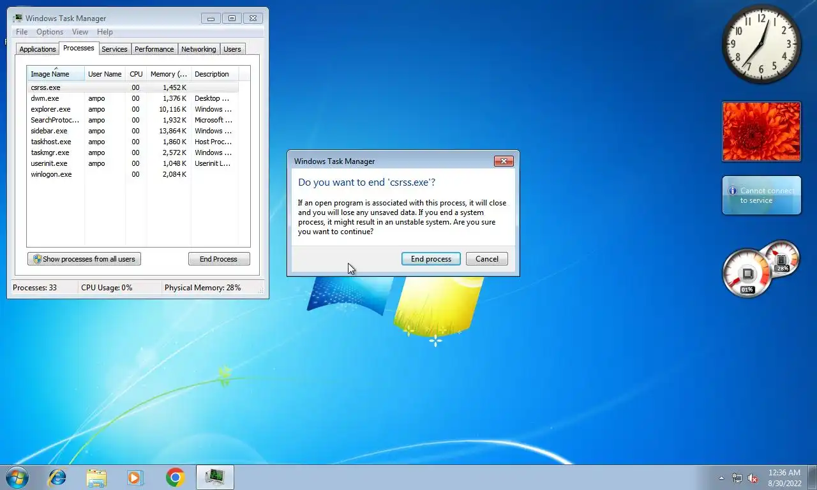Switch to the Performance tab
Viewport: 817px width, 490px height.
[154, 49]
